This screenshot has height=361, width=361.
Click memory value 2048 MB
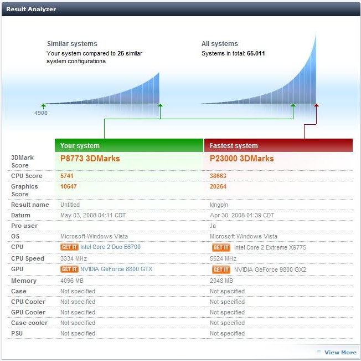(221, 281)
